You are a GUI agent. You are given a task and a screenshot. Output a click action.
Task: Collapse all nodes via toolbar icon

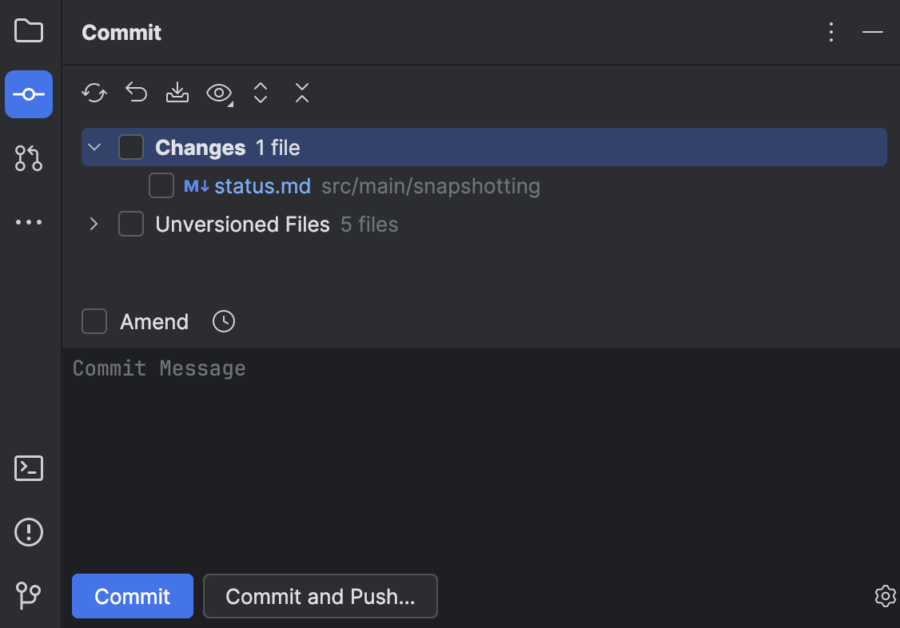point(301,93)
